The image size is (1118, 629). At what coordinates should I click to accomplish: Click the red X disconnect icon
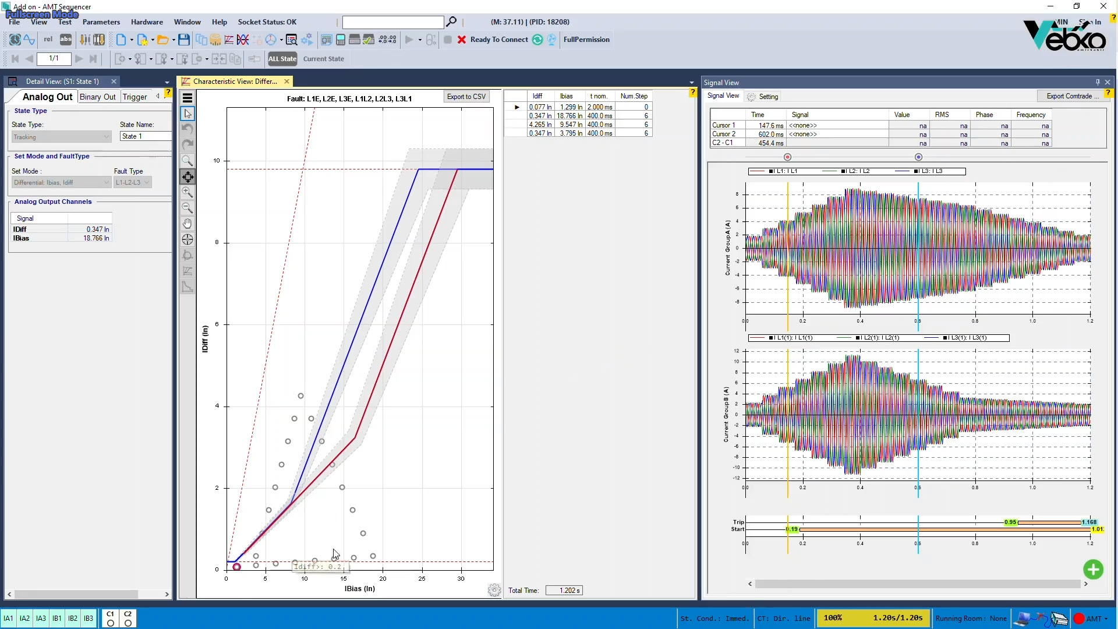click(462, 40)
